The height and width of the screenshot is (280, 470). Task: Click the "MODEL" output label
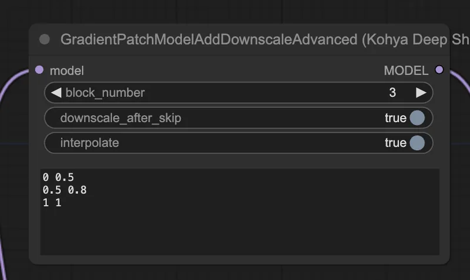406,71
